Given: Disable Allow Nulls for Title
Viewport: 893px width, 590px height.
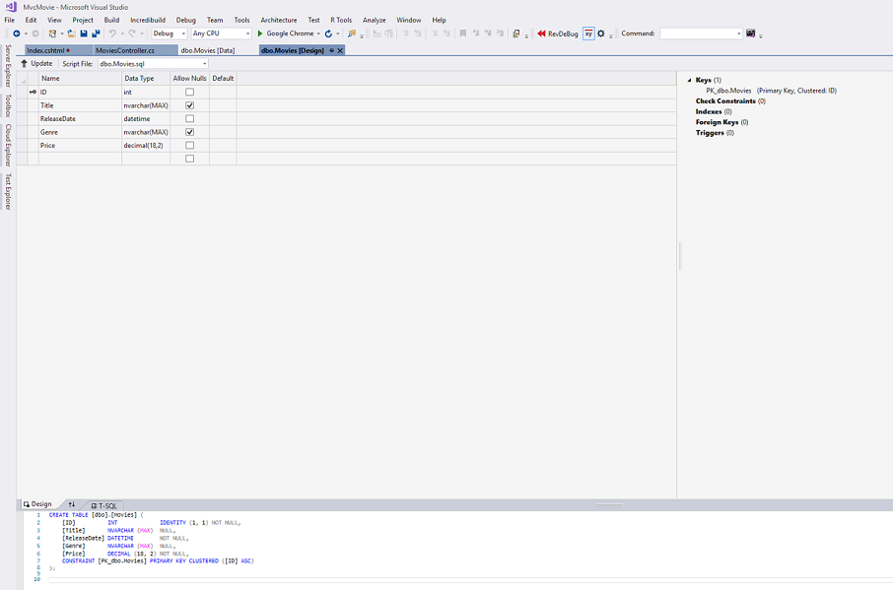Looking at the screenshot, I should (187, 104).
